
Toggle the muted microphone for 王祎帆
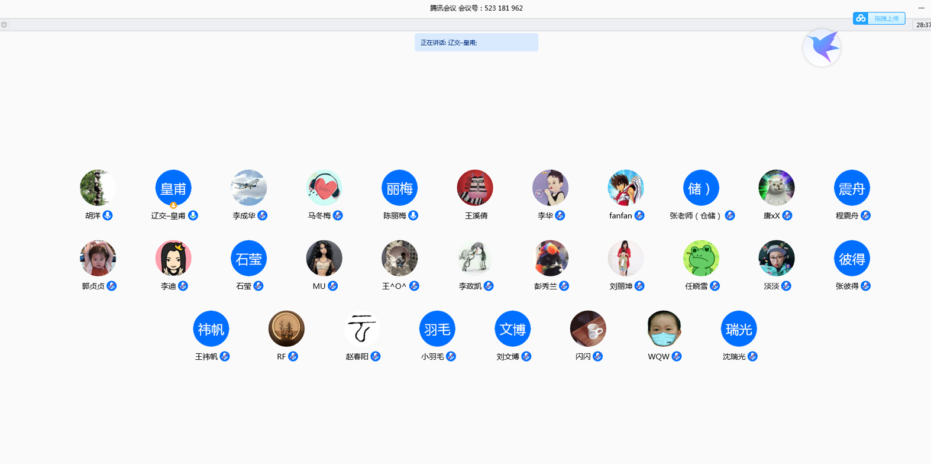(225, 356)
